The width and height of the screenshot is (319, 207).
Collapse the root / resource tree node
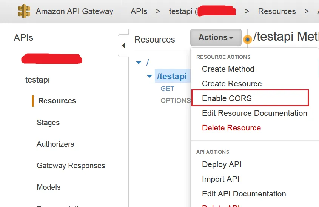tap(139, 63)
